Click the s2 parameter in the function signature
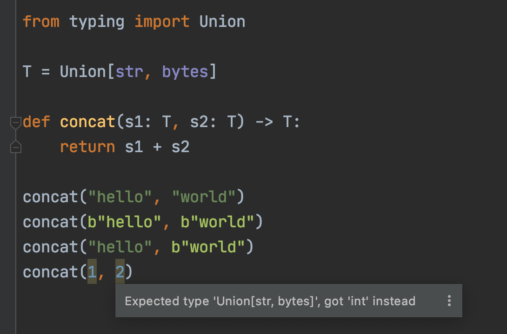The height and width of the screenshot is (334, 507). [x=199, y=122]
